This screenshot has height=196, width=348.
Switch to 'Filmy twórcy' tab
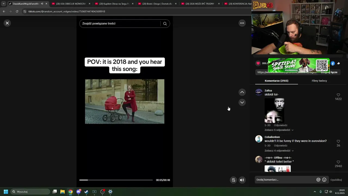(319, 81)
